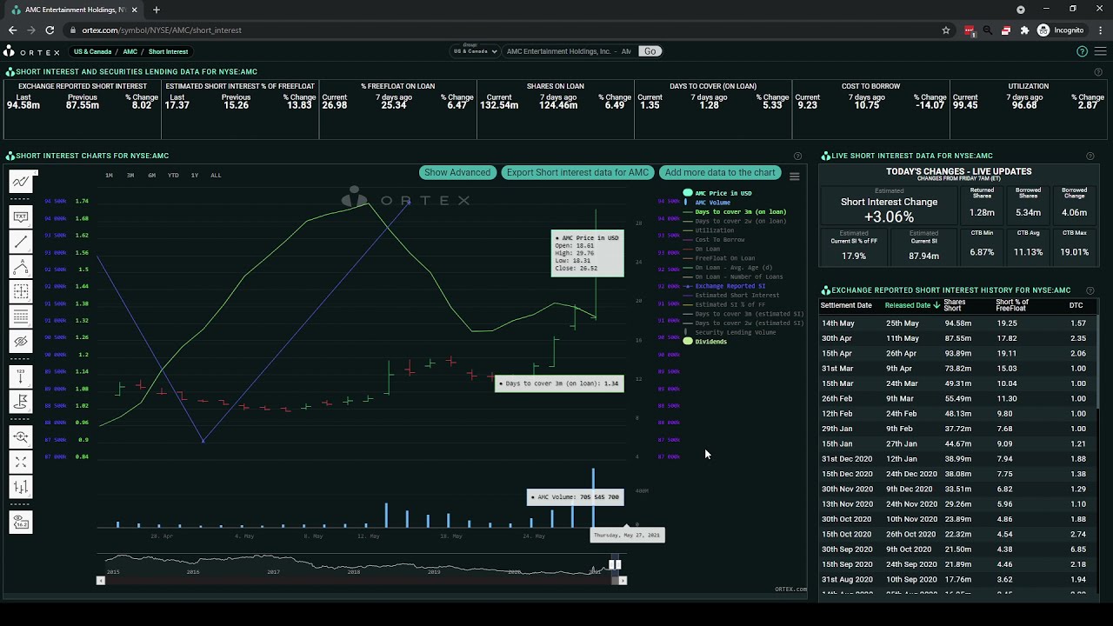
Task: Toggle the hide-drawings eye icon
Action: [x=21, y=342]
